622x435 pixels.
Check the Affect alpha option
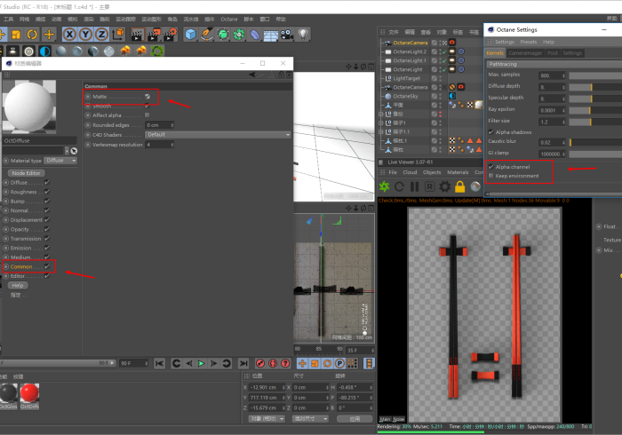147,115
